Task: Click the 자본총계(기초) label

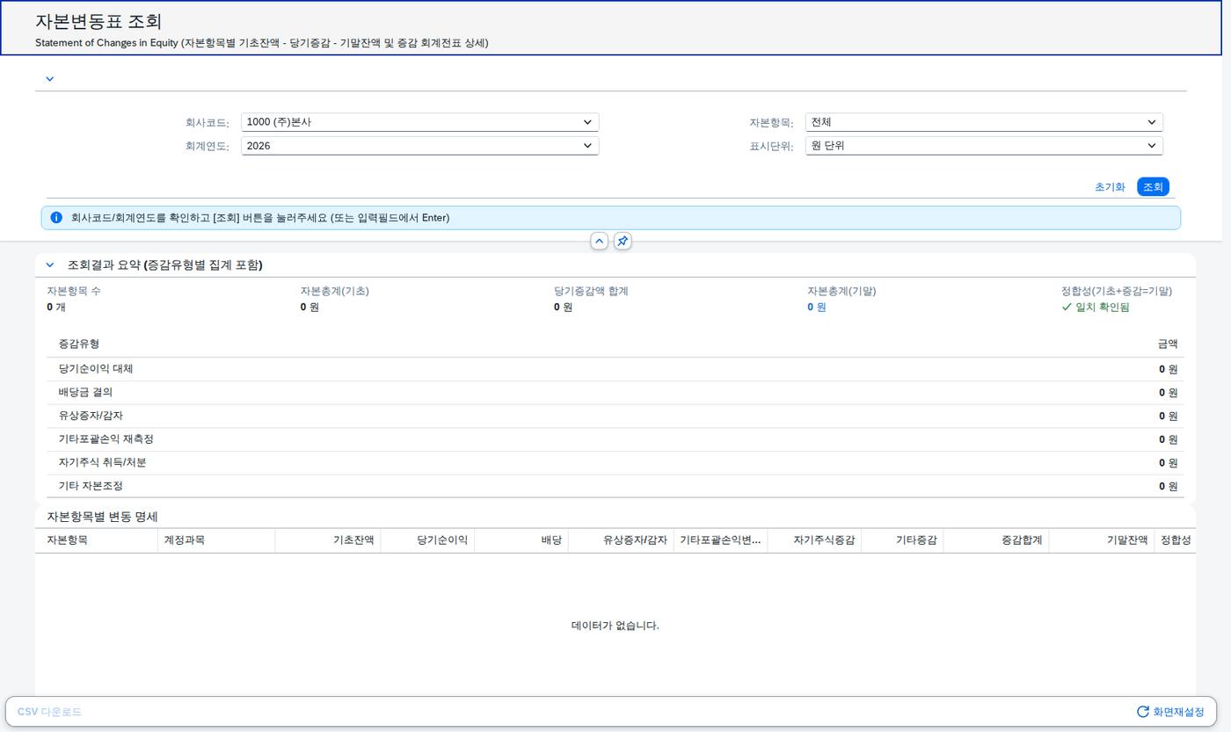Action: [x=335, y=291]
